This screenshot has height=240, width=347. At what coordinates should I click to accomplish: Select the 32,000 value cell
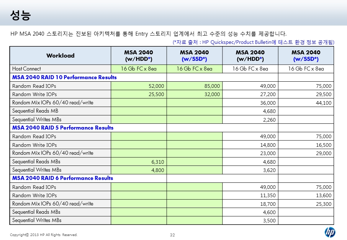click(x=194, y=94)
